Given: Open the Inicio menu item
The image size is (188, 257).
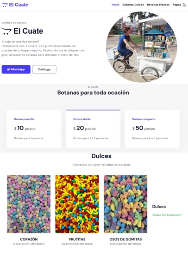Looking at the screenshot, I should 115,5.
